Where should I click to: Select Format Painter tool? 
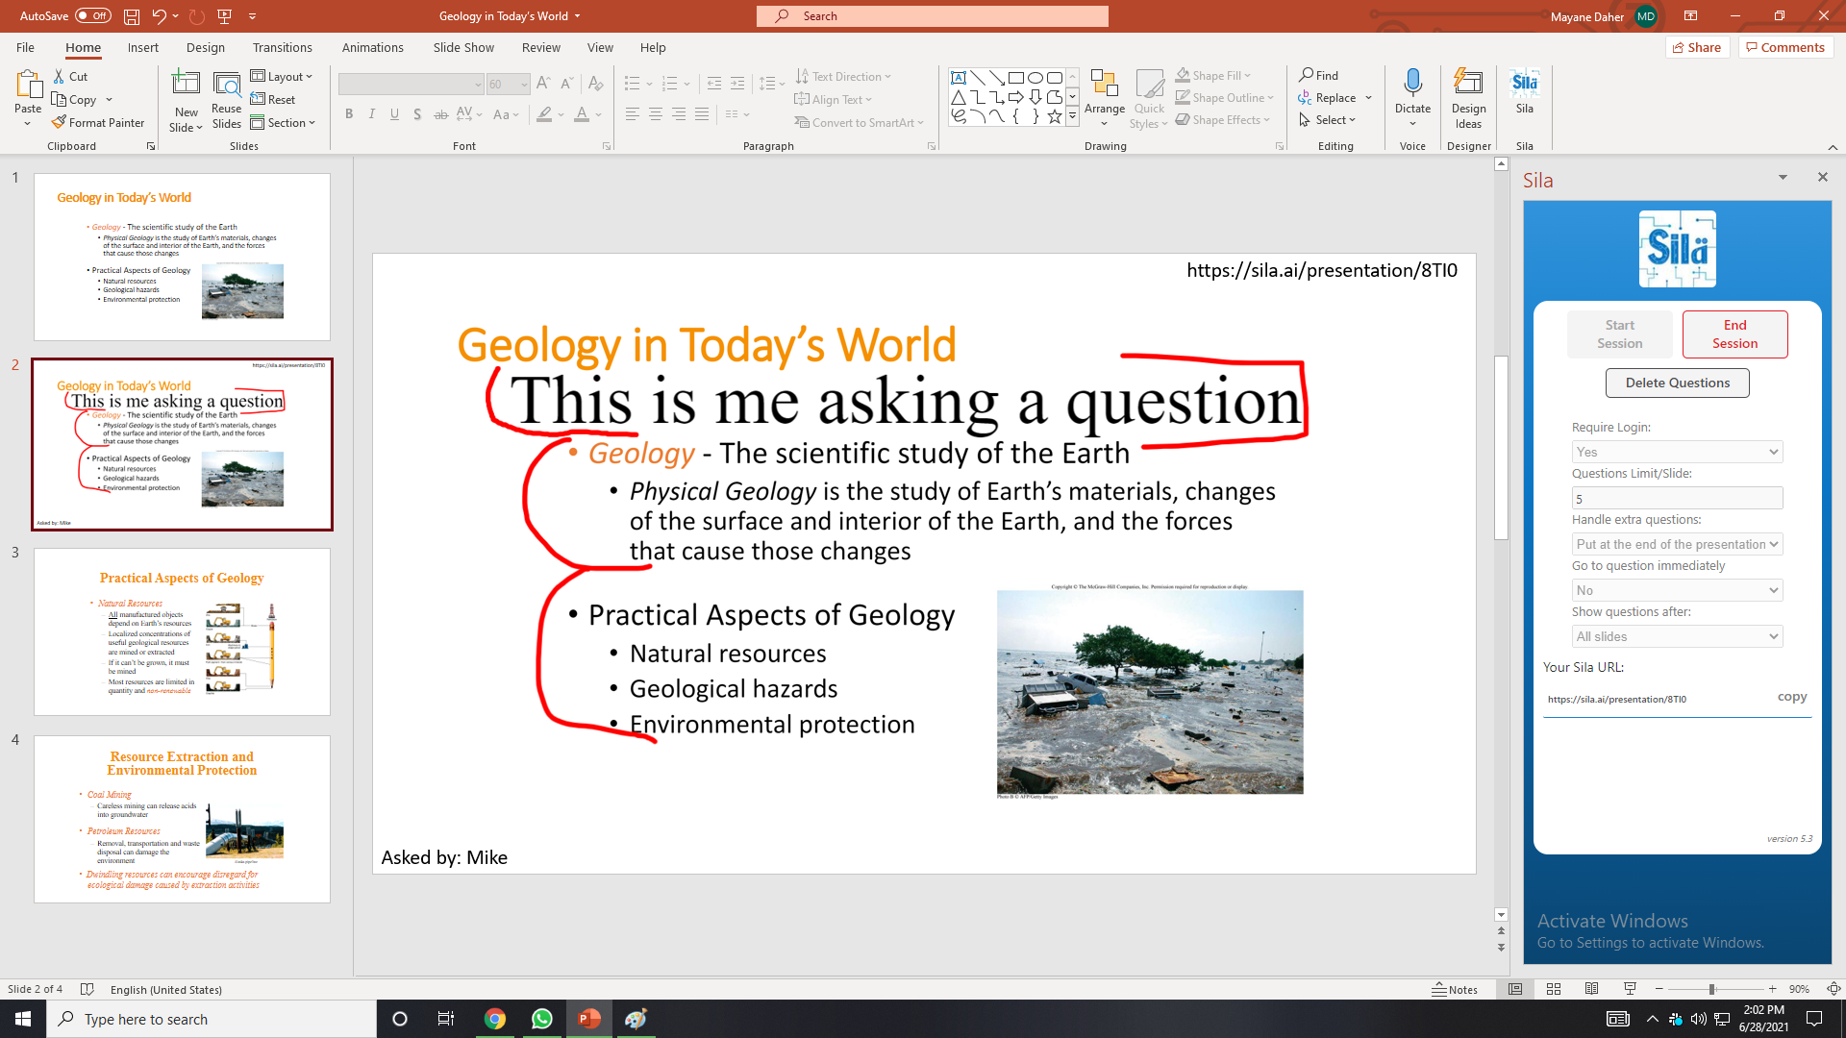click(x=98, y=123)
